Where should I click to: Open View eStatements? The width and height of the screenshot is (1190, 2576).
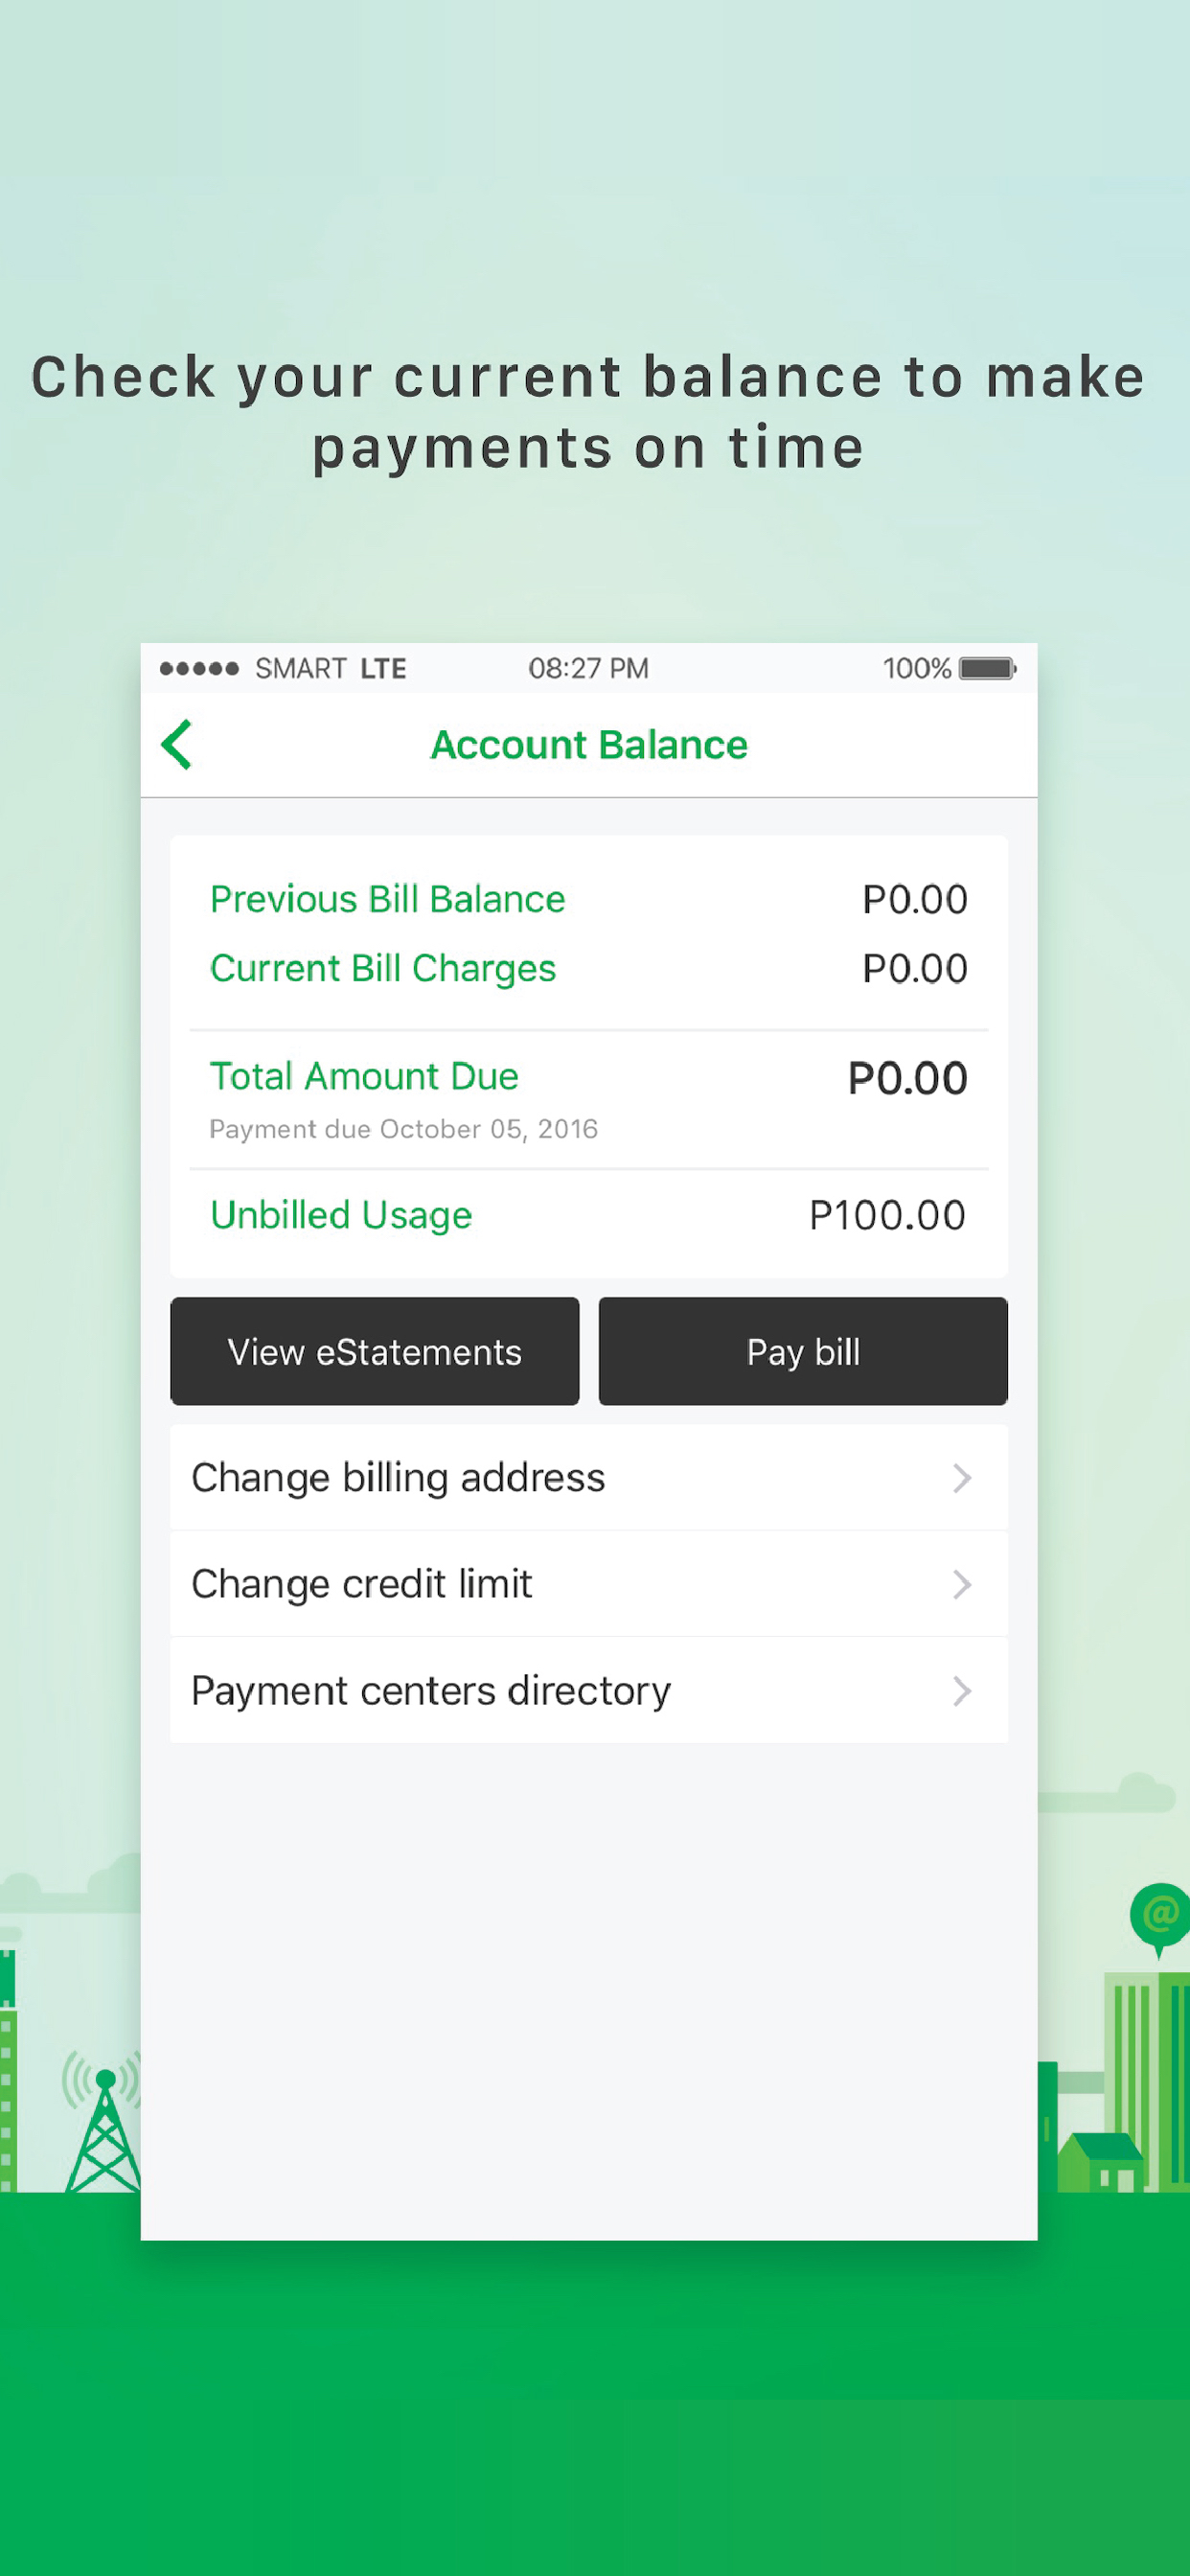pyautogui.click(x=375, y=1351)
